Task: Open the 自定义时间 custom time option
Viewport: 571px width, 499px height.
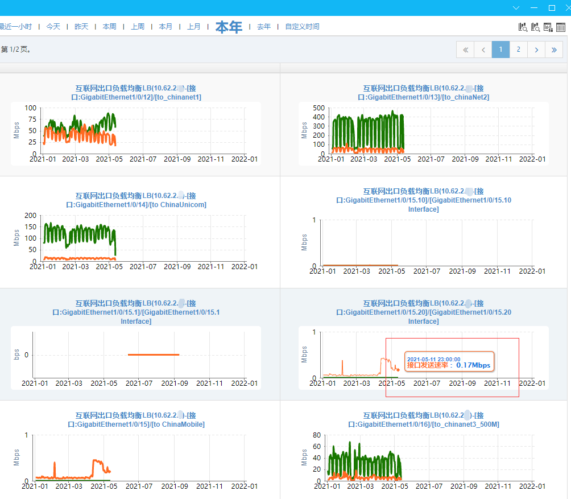Action: [x=302, y=27]
